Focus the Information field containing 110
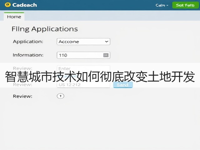 (83, 55)
